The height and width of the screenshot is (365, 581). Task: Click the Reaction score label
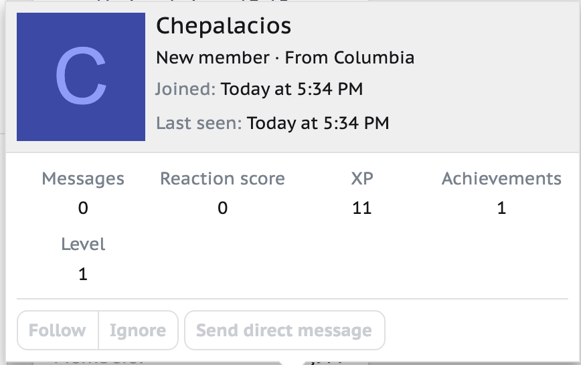pos(222,178)
